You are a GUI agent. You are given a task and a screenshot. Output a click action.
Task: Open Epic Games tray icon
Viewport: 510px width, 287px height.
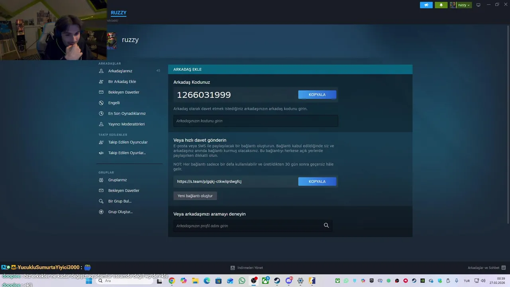tap(371, 281)
